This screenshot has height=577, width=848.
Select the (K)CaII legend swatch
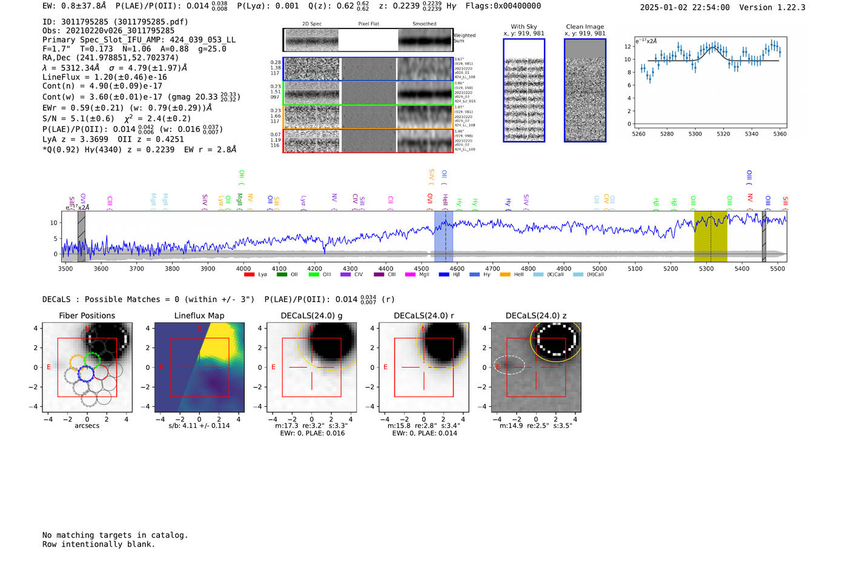538,275
